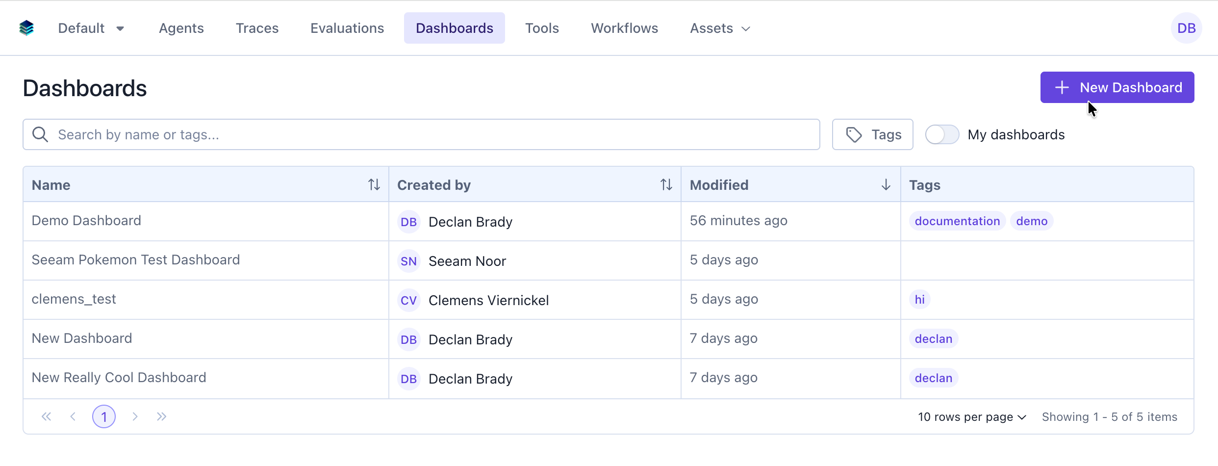The height and width of the screenshot is (466, 1218).
Task: Change the 10 rows per page setting
Action: click(x=972, y=417)
